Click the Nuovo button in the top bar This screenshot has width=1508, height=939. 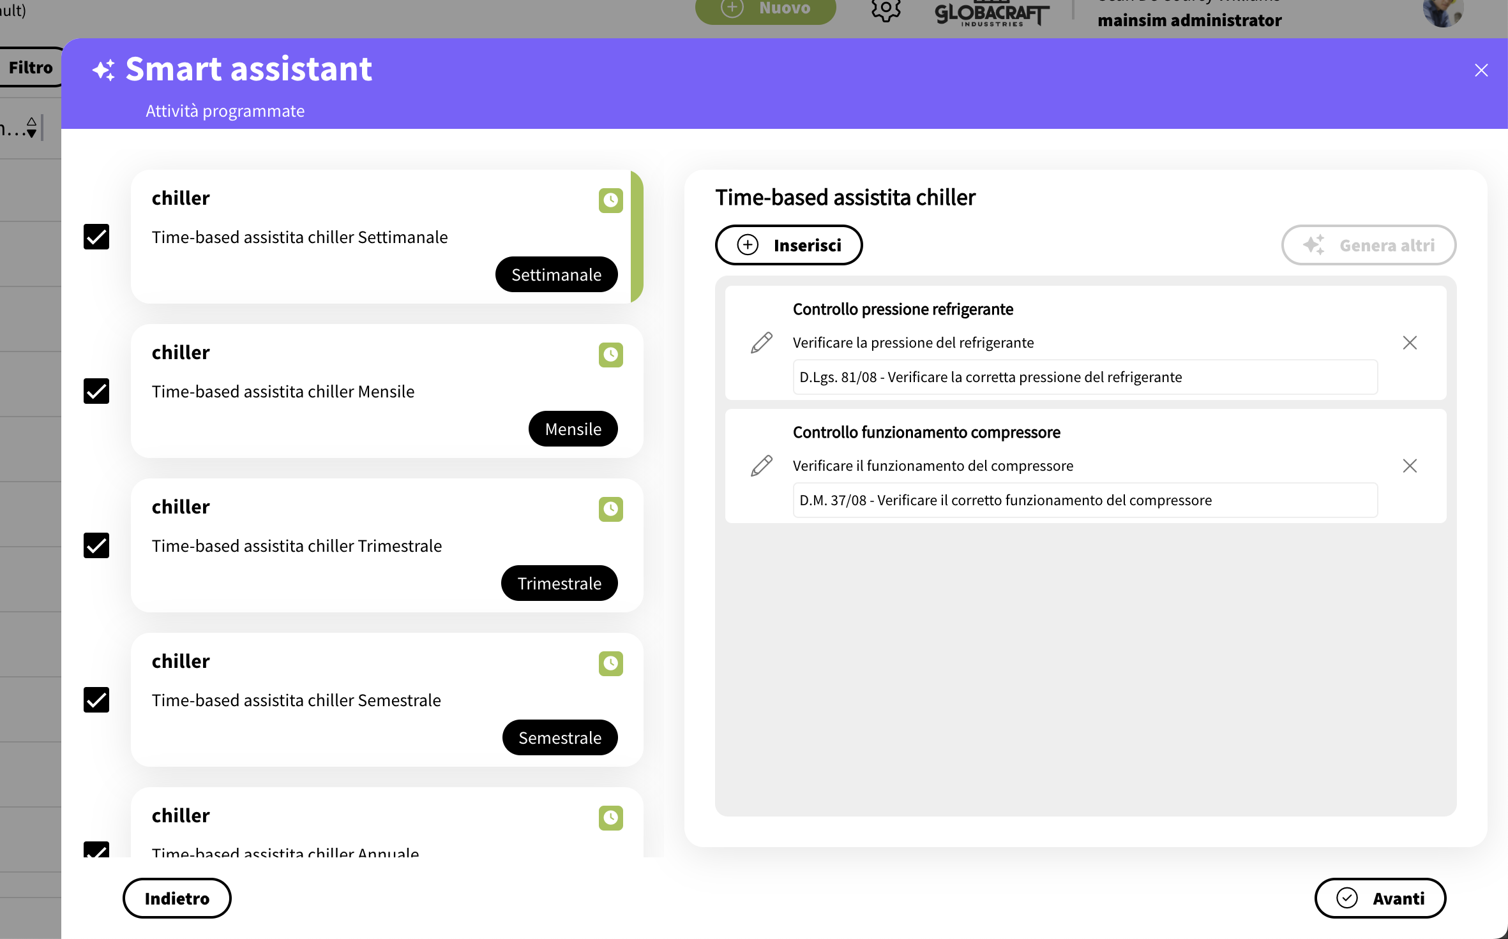pos(765,8)
